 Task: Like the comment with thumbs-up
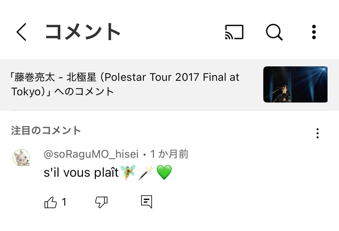(51, 202)
